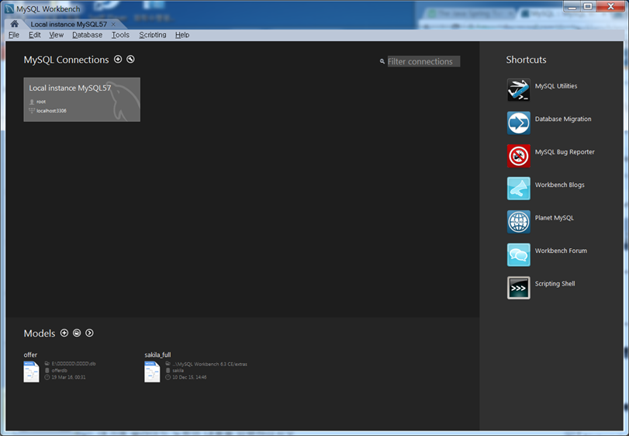The width and height of the screenshot is (629, 436).
Task: Open the Edit menu
Action: pyautogui.click(x=34, y=35)
